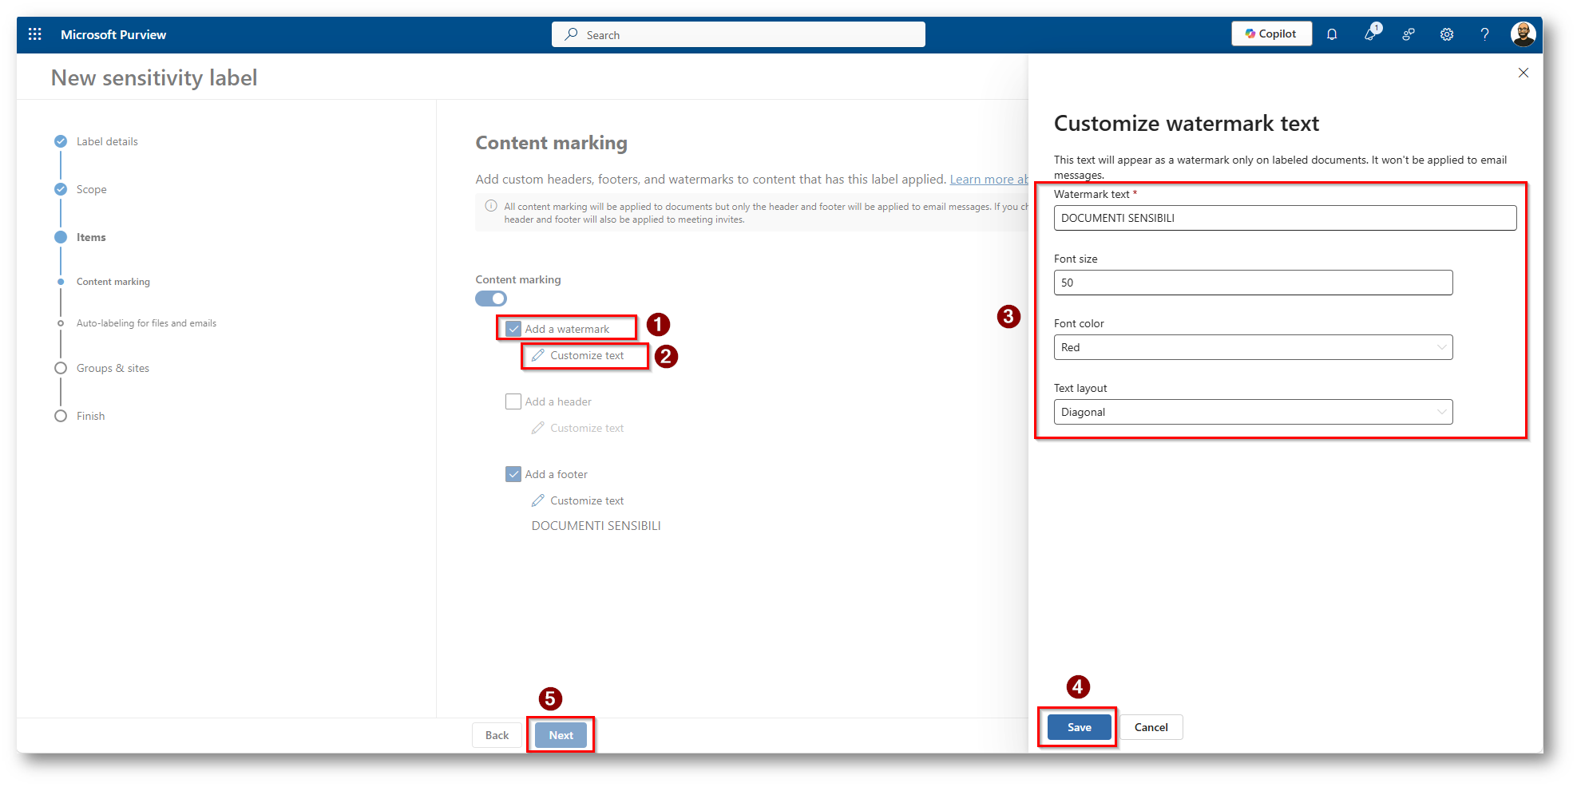
Task: Open the Text layout dropdown
Action: tap(1253, 412)
